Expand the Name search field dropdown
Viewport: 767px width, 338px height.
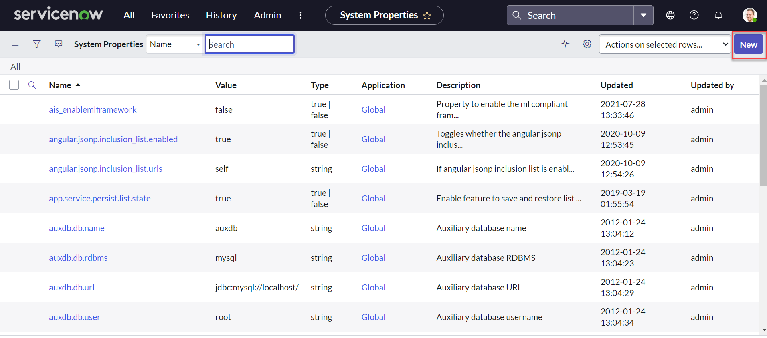[175, 44]
